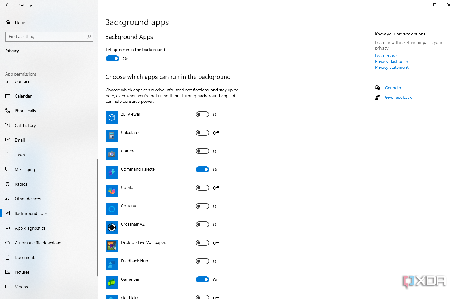Go to App diagnostics page

point(49,228)
